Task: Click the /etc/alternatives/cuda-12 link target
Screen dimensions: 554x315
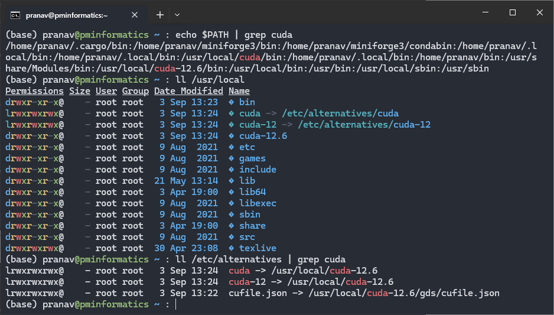Action: (x=364, y=125)
